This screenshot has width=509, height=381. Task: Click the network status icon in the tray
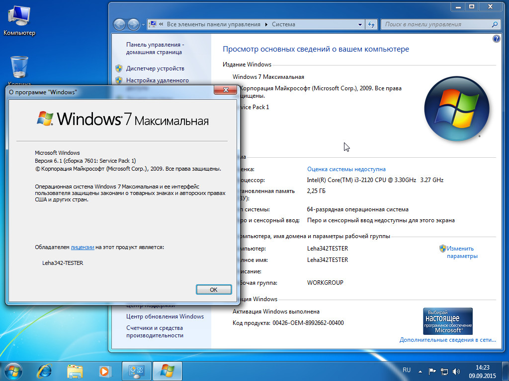point(444,370)
